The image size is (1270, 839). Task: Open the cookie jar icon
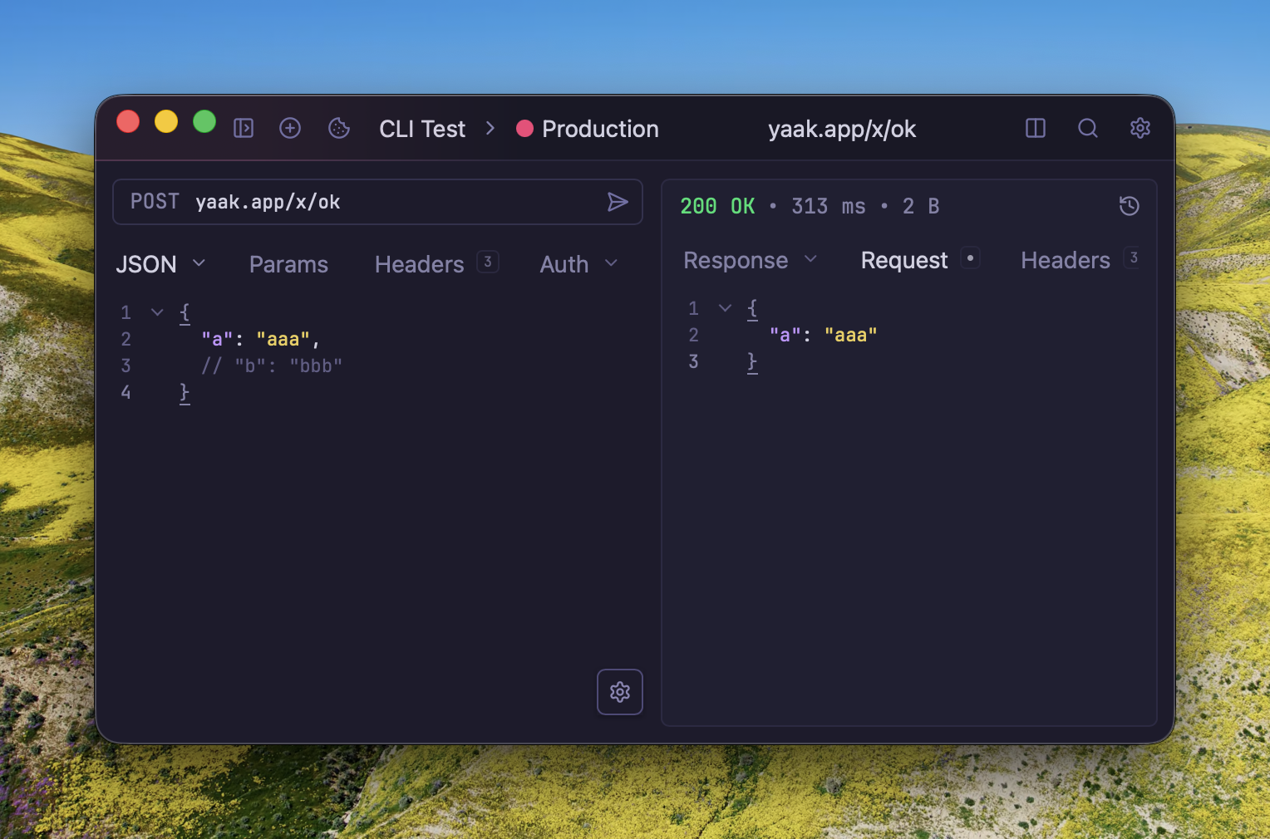pos(339,128)
